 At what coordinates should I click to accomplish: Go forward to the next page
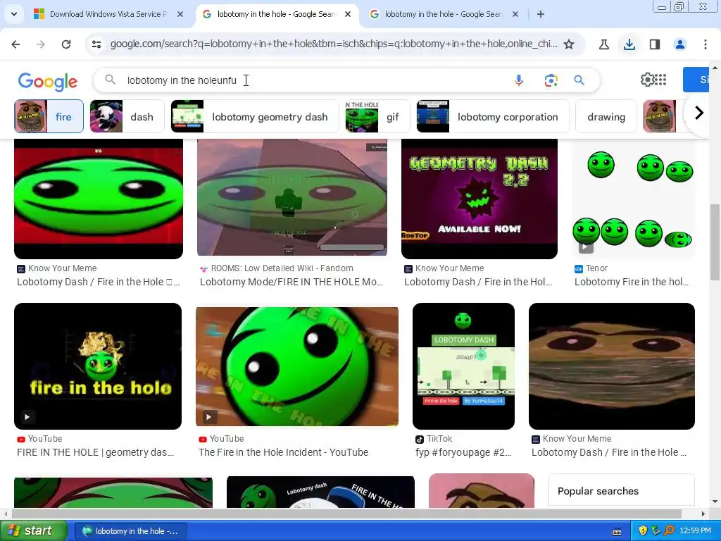pos(41,44)
